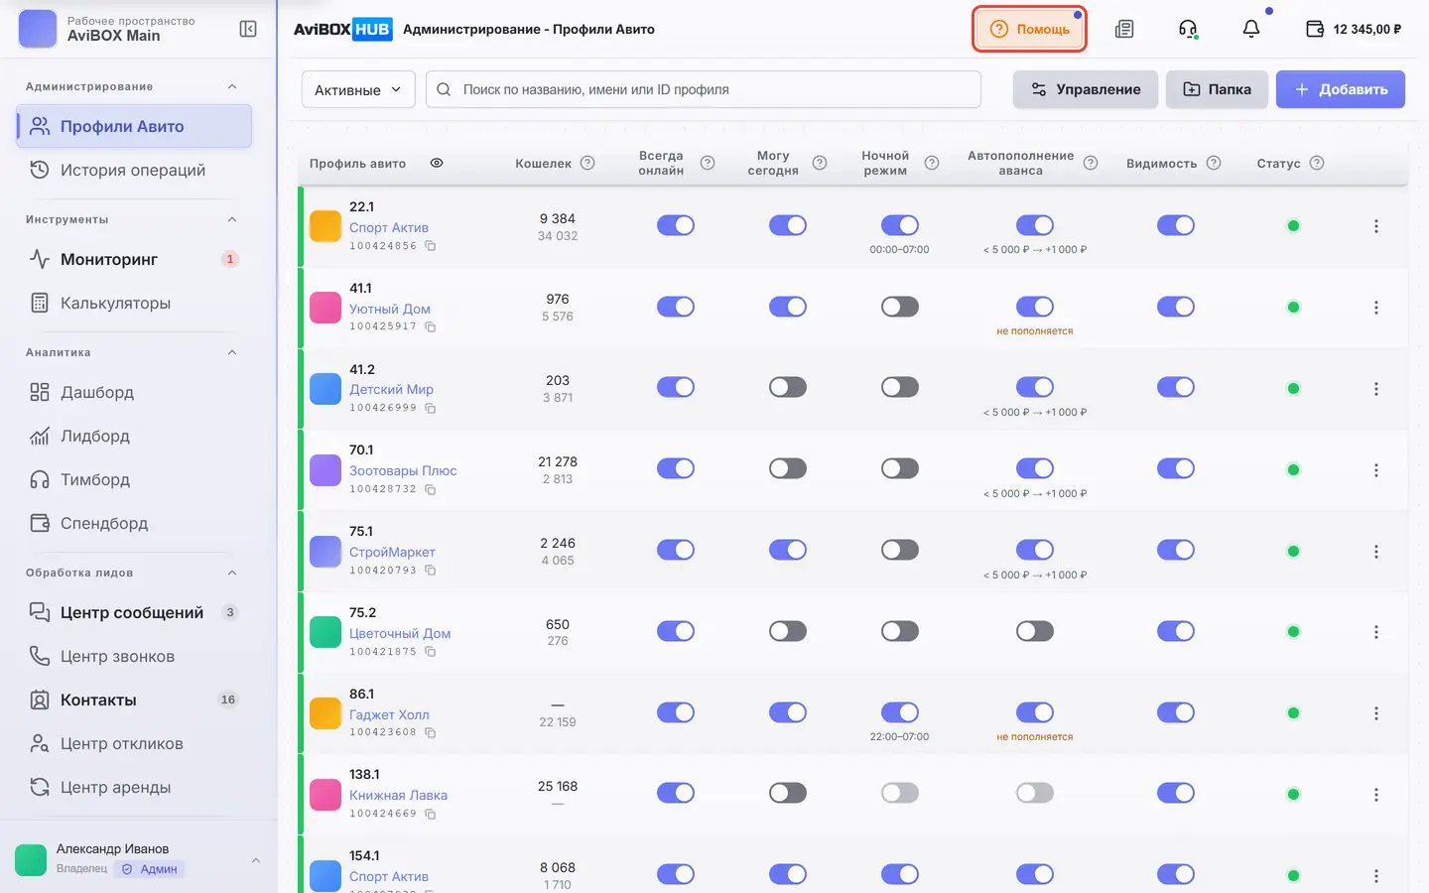Toggle Видимость for СтройМаркет
This screenshot has width=1429, height=893.
click(1176, 550)
